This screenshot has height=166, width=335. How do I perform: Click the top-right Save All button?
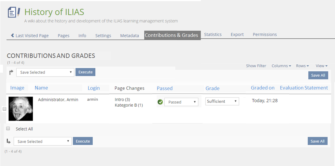318,75
